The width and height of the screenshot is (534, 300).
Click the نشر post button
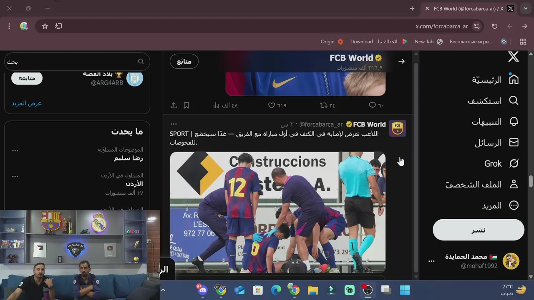(x=479, y=230)
